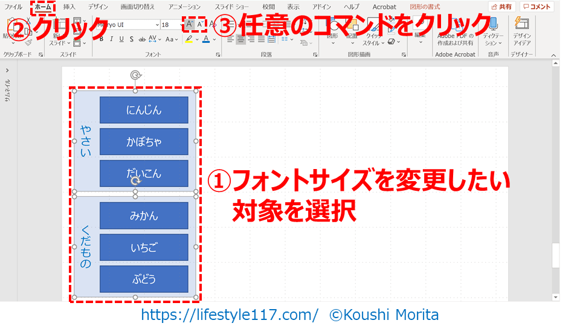The height and width of the screenshot is (326, 580).
Task: Expand the font name dropdown list
Action: (156, 25)
